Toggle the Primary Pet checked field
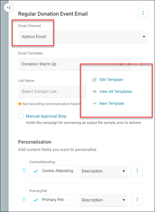This screenshot has width=155, height=212. pyautogui.click(x=53, y=200)
